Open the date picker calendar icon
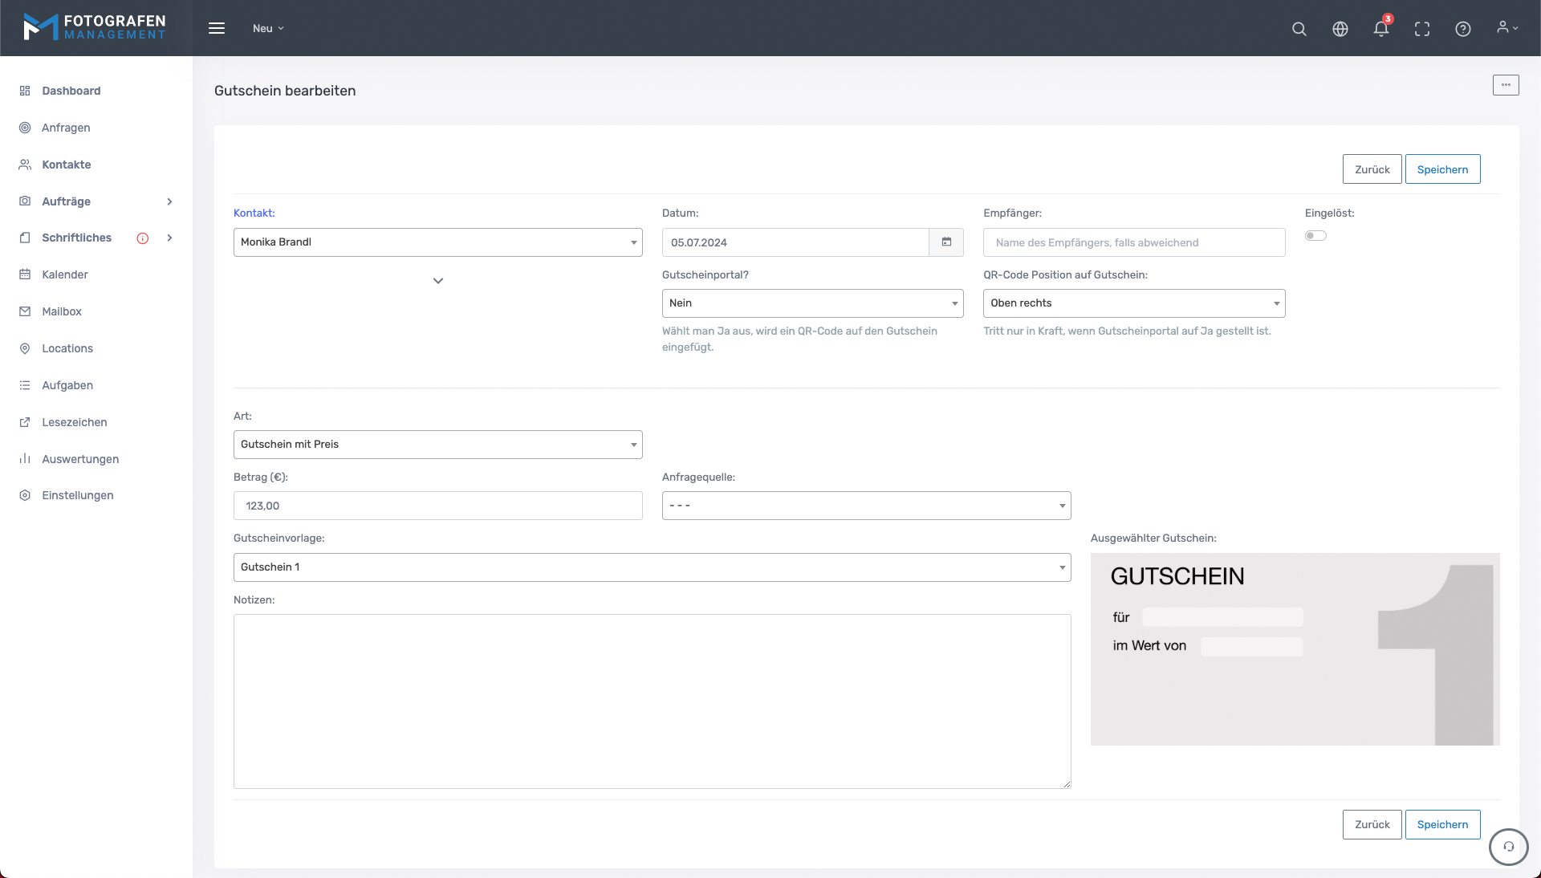The image size is (1541, 878). pyautogui.click(x=946, y=242)
